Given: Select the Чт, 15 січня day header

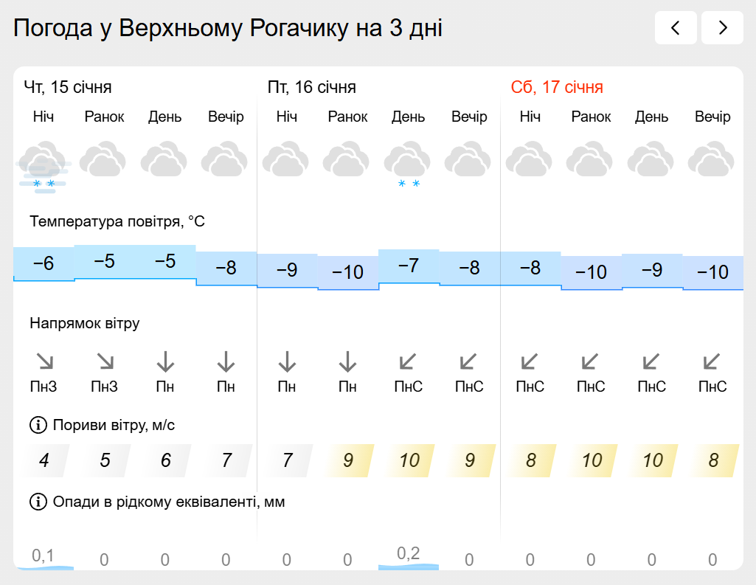Looking at the screenshot, I should pos(68,88).
